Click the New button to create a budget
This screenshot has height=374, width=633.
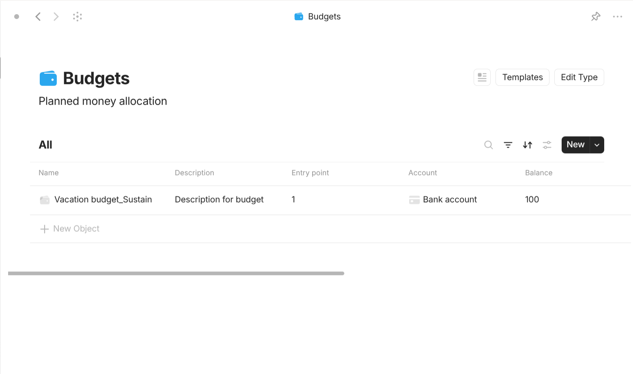(575, 145)
